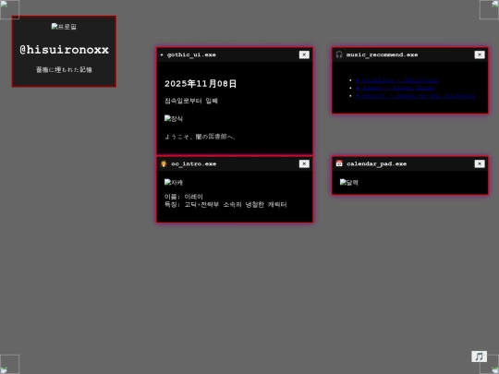Click the oc_intro.exe window title
499x374 pixels.
pyautogui.click(x=193, y=163)
